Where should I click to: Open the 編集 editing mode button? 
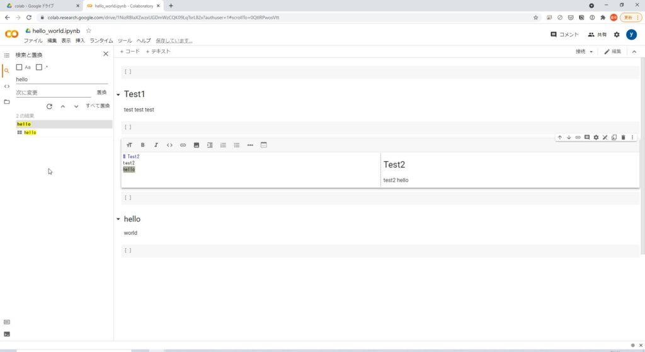tap(612, 52)
